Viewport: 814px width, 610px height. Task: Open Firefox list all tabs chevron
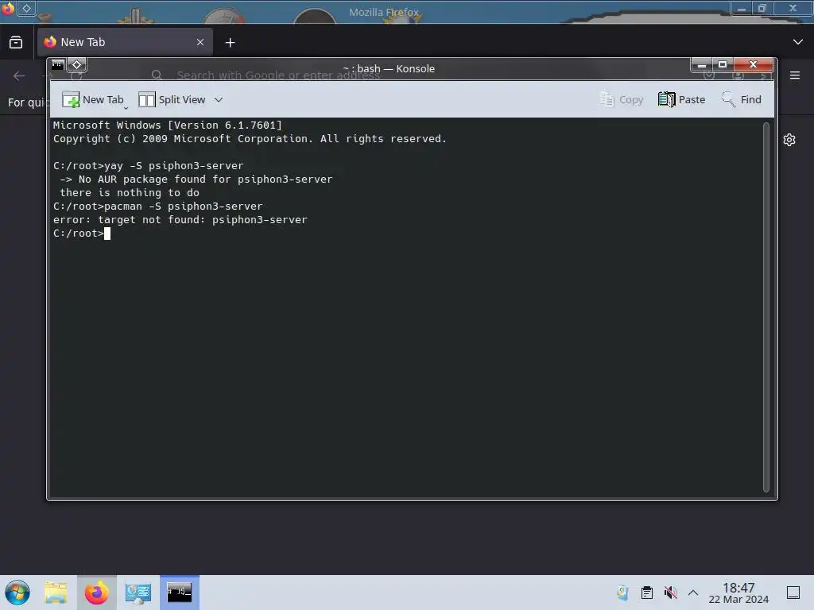coord(798,42)
